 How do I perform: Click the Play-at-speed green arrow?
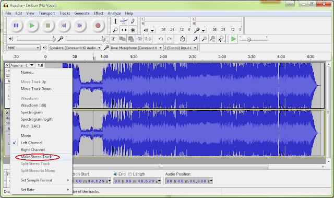[233, 39]
